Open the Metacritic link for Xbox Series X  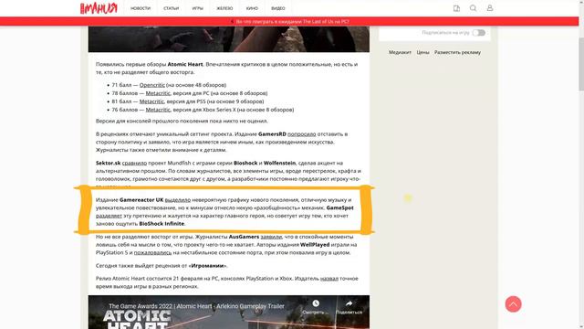click(x=158, y=110)
